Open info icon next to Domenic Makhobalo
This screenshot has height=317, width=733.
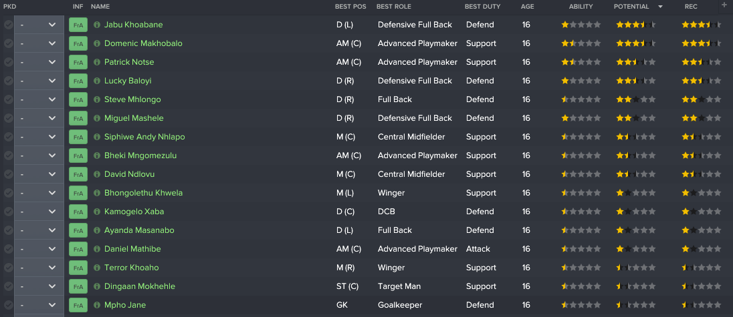coord(97,43)
